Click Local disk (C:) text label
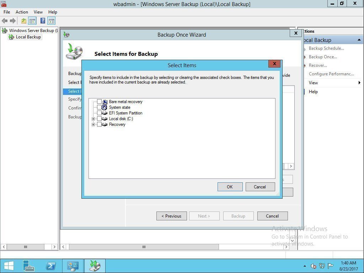Screen dimensions: 364x273 121,119
